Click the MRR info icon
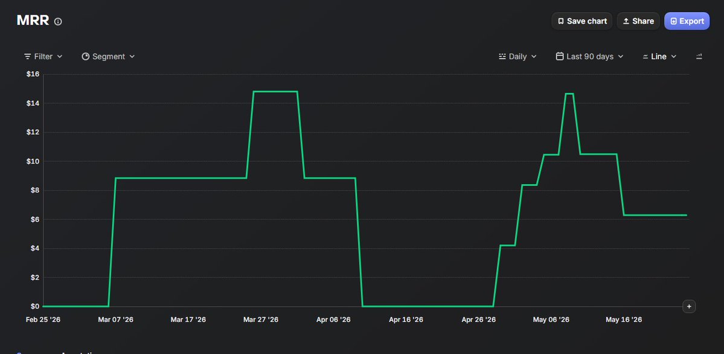This screenshot has height=354, width=724. (58, 21)
